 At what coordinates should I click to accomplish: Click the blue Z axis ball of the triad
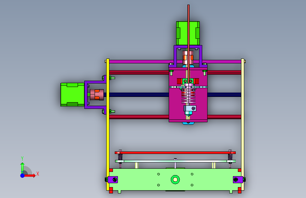tap(23, 175)
